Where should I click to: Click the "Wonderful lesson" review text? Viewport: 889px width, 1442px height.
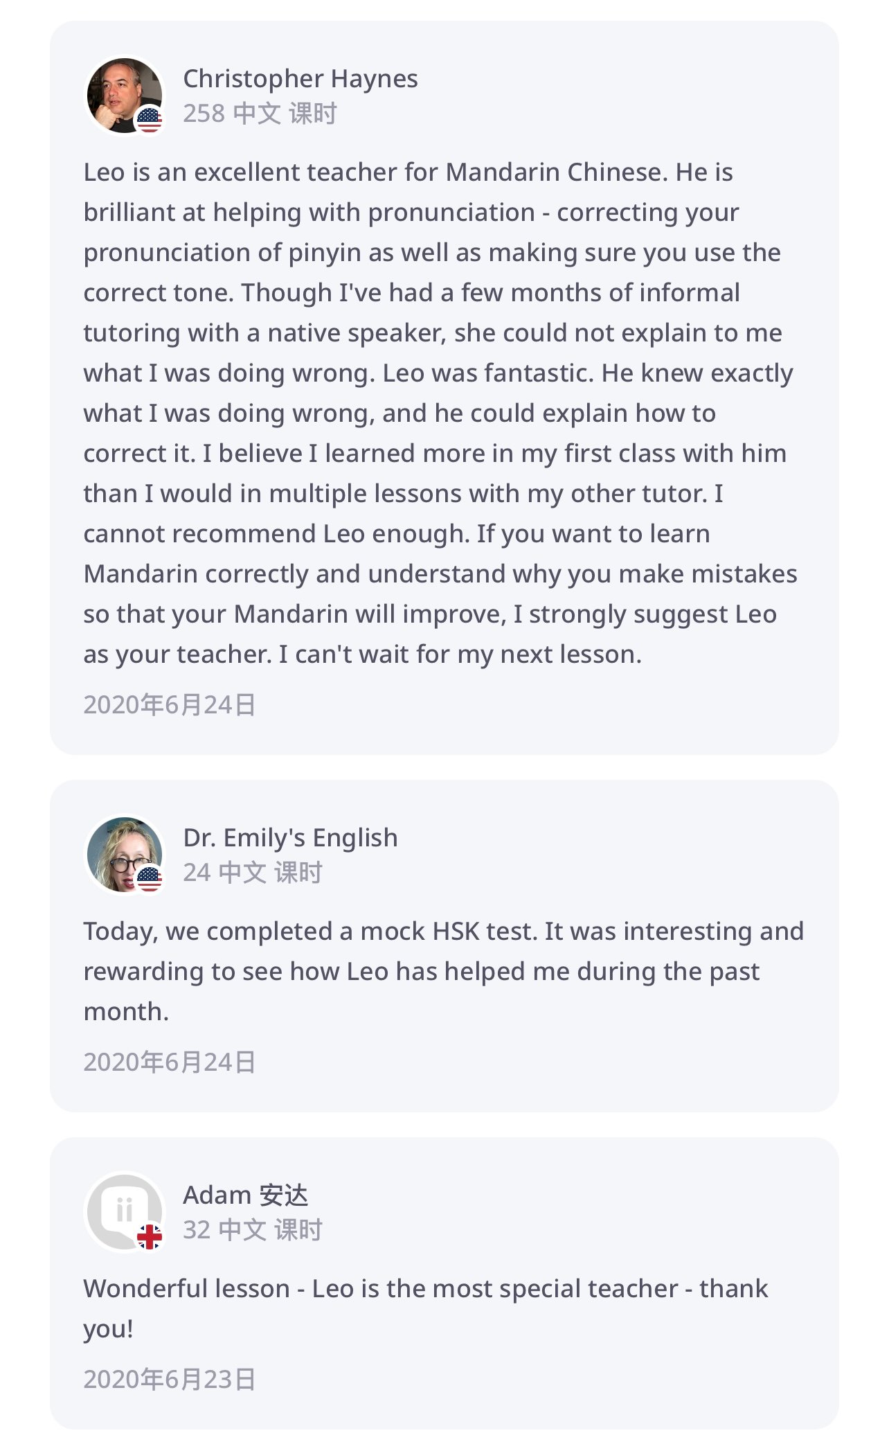[425, 1290]
